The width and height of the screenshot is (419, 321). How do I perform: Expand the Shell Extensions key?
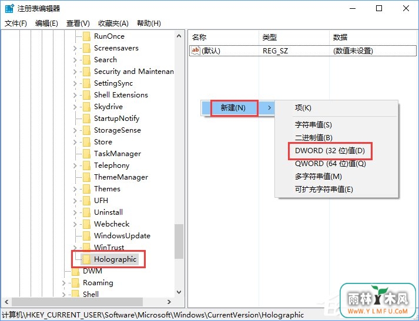75,95
